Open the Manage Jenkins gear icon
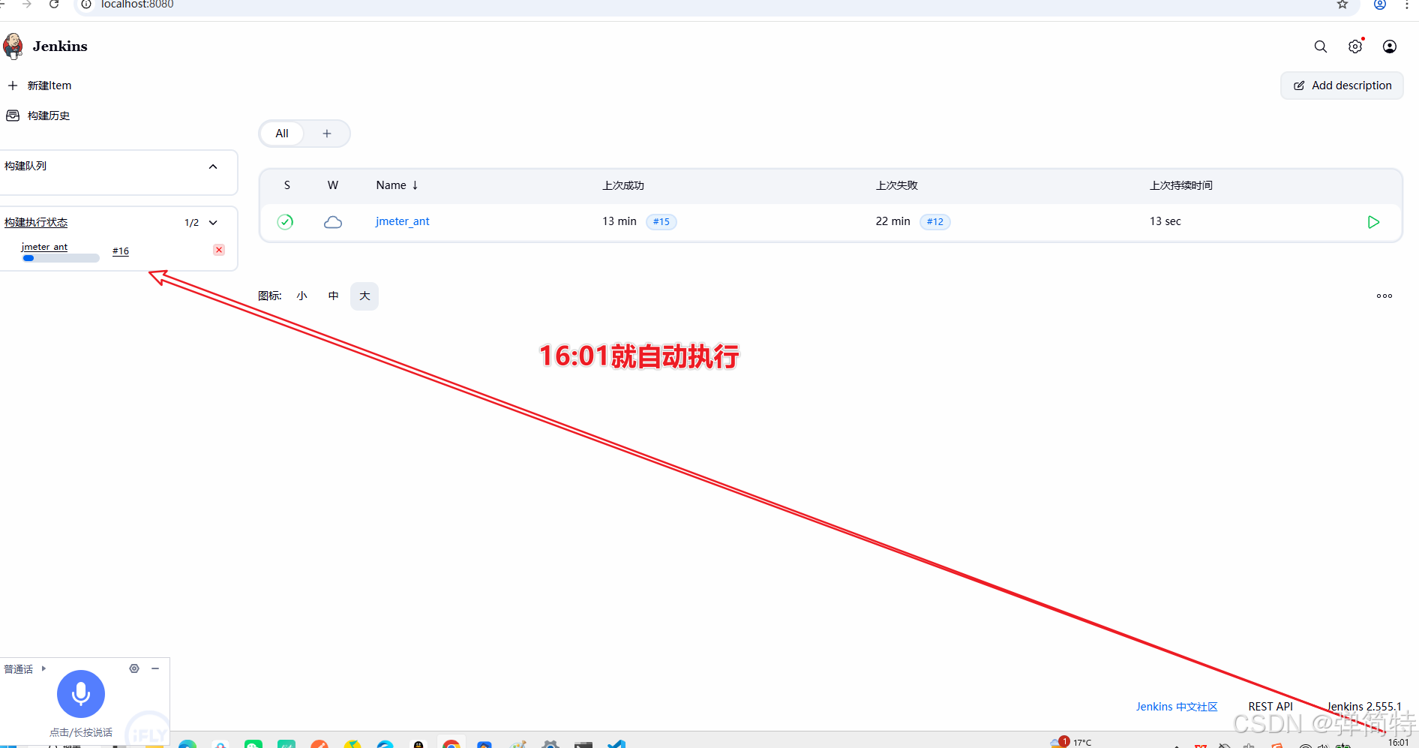 pos(1355,47)
